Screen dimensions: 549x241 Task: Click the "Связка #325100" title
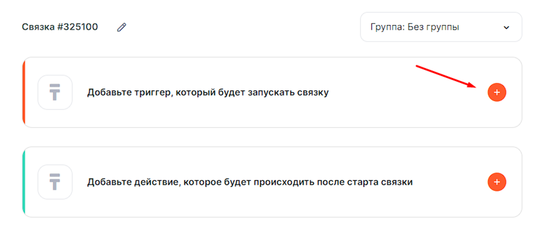point(60,27)
